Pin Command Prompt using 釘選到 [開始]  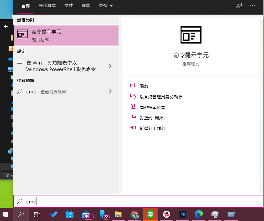[x=152, y=118]
